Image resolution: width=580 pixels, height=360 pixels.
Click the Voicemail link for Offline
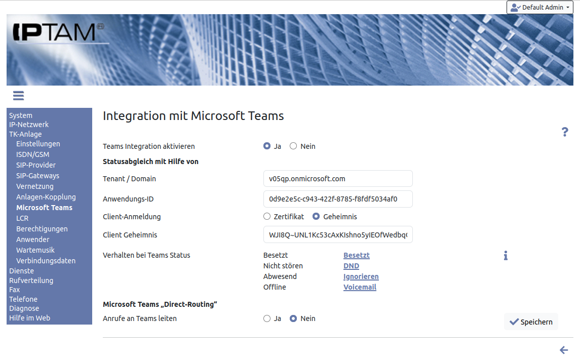tap(360, 287)
